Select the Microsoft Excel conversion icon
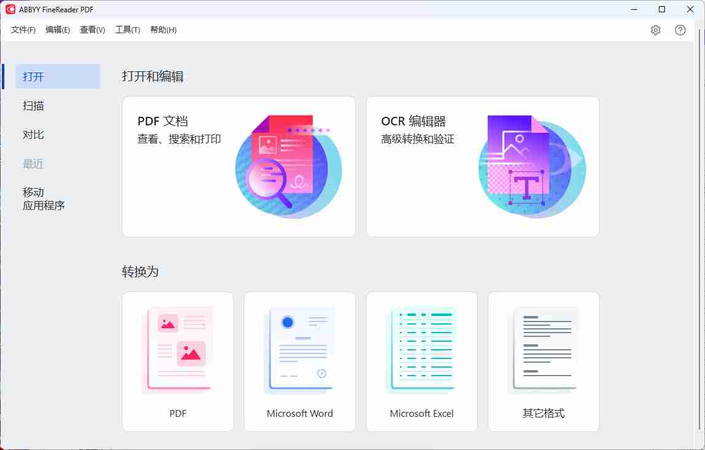Screen dimensions: 705x450 [x=421, y=350]
